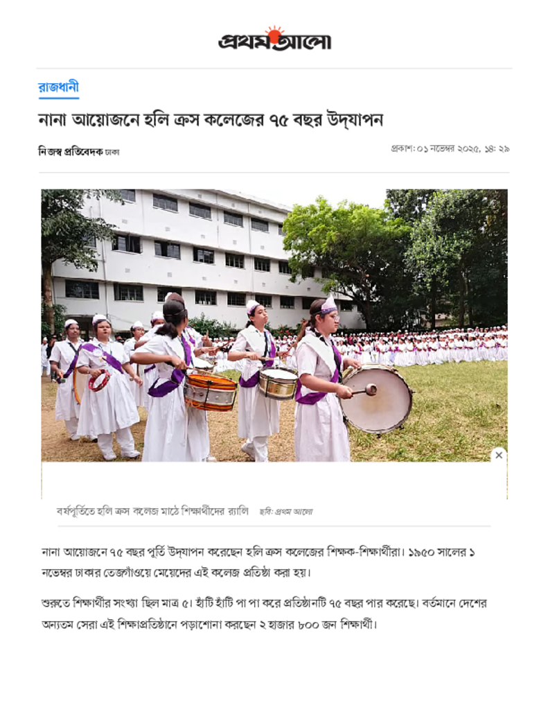Click the publication date and time

tap(450, 148)
